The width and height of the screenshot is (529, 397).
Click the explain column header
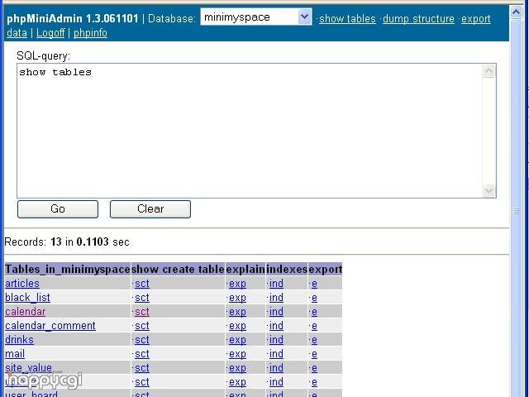[245, 270]
